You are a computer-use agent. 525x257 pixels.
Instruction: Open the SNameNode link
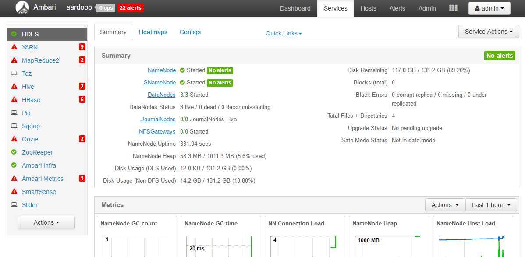click(160, 82)
